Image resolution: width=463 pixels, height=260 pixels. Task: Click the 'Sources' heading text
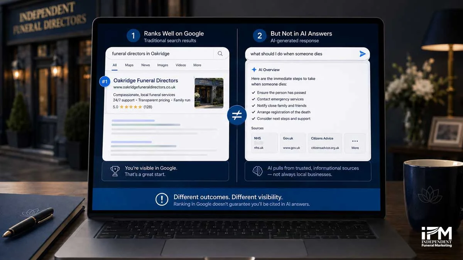click(257, 128)
